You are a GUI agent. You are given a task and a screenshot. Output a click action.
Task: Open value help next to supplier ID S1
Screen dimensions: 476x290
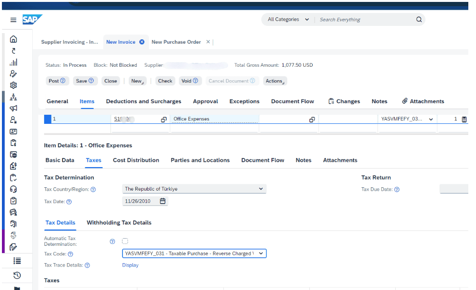(164, 120)
